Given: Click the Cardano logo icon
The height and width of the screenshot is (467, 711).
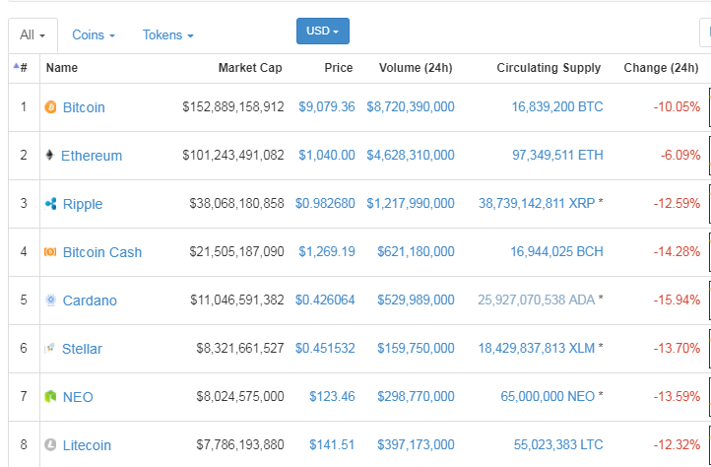Looking at the screenshot, I should click(51, 300).
